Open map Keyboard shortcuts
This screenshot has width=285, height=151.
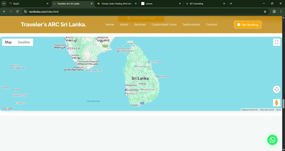(x=249, y=110)
